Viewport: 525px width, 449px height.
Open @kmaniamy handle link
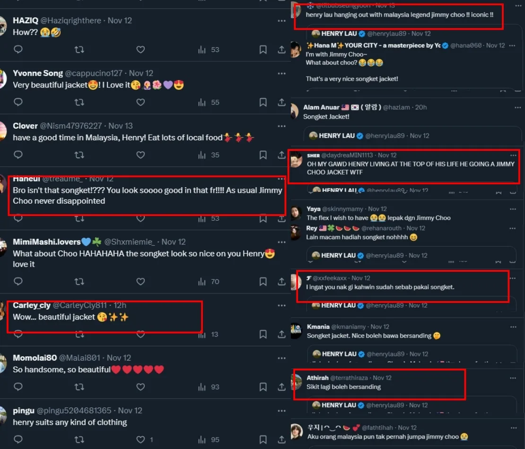click(x=348, y=327)
